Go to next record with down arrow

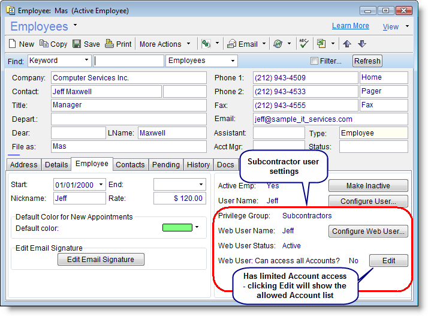361,44
